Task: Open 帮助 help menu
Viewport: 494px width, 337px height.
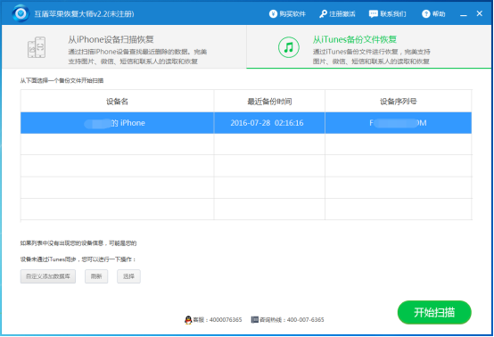Action: pyautogui.click(x=433, y=14)
